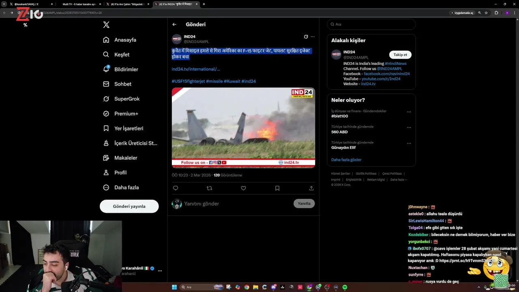Open @IND24AMPL mention in bio
This screenshot has height=292, width=519.
pos(390,69)
